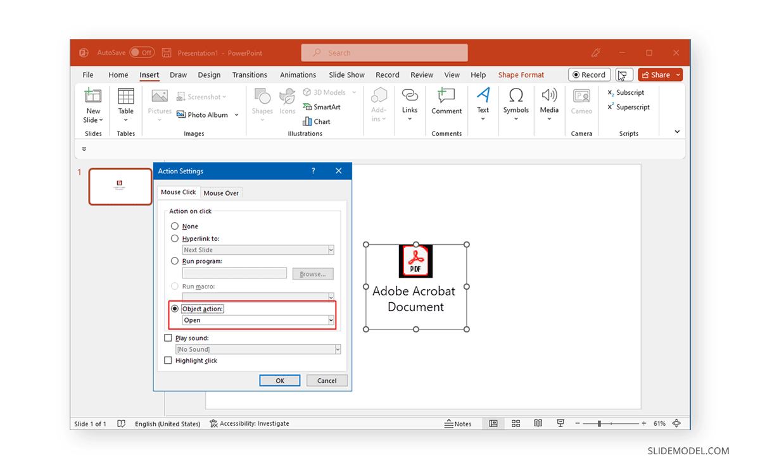
Task: Open the Slide Show ribbon tab
Action: click(x=346, y=75)
